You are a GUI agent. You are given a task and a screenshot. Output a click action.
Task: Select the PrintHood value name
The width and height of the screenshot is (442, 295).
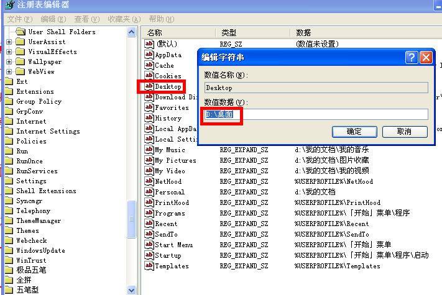(x=172, y=202)
